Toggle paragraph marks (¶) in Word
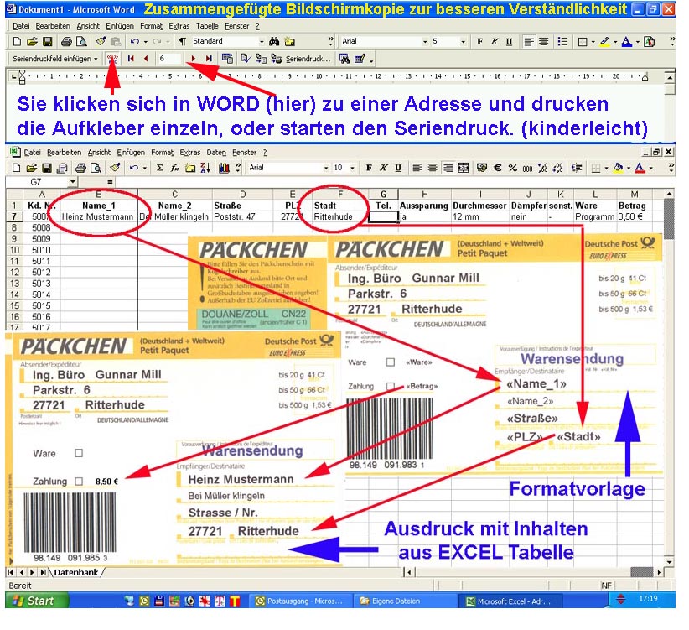The height and width of the screenshot is (630, 689). tap(182, 42)
